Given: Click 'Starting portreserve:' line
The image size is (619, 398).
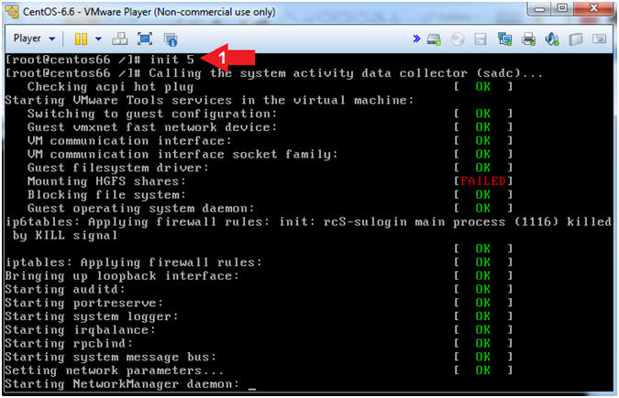Looking at the screenshot, I should click(x=84, y=303).
